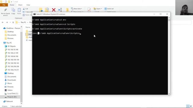Click navigation pane scrollbar up arrow
193x108 pixels.
21,27
